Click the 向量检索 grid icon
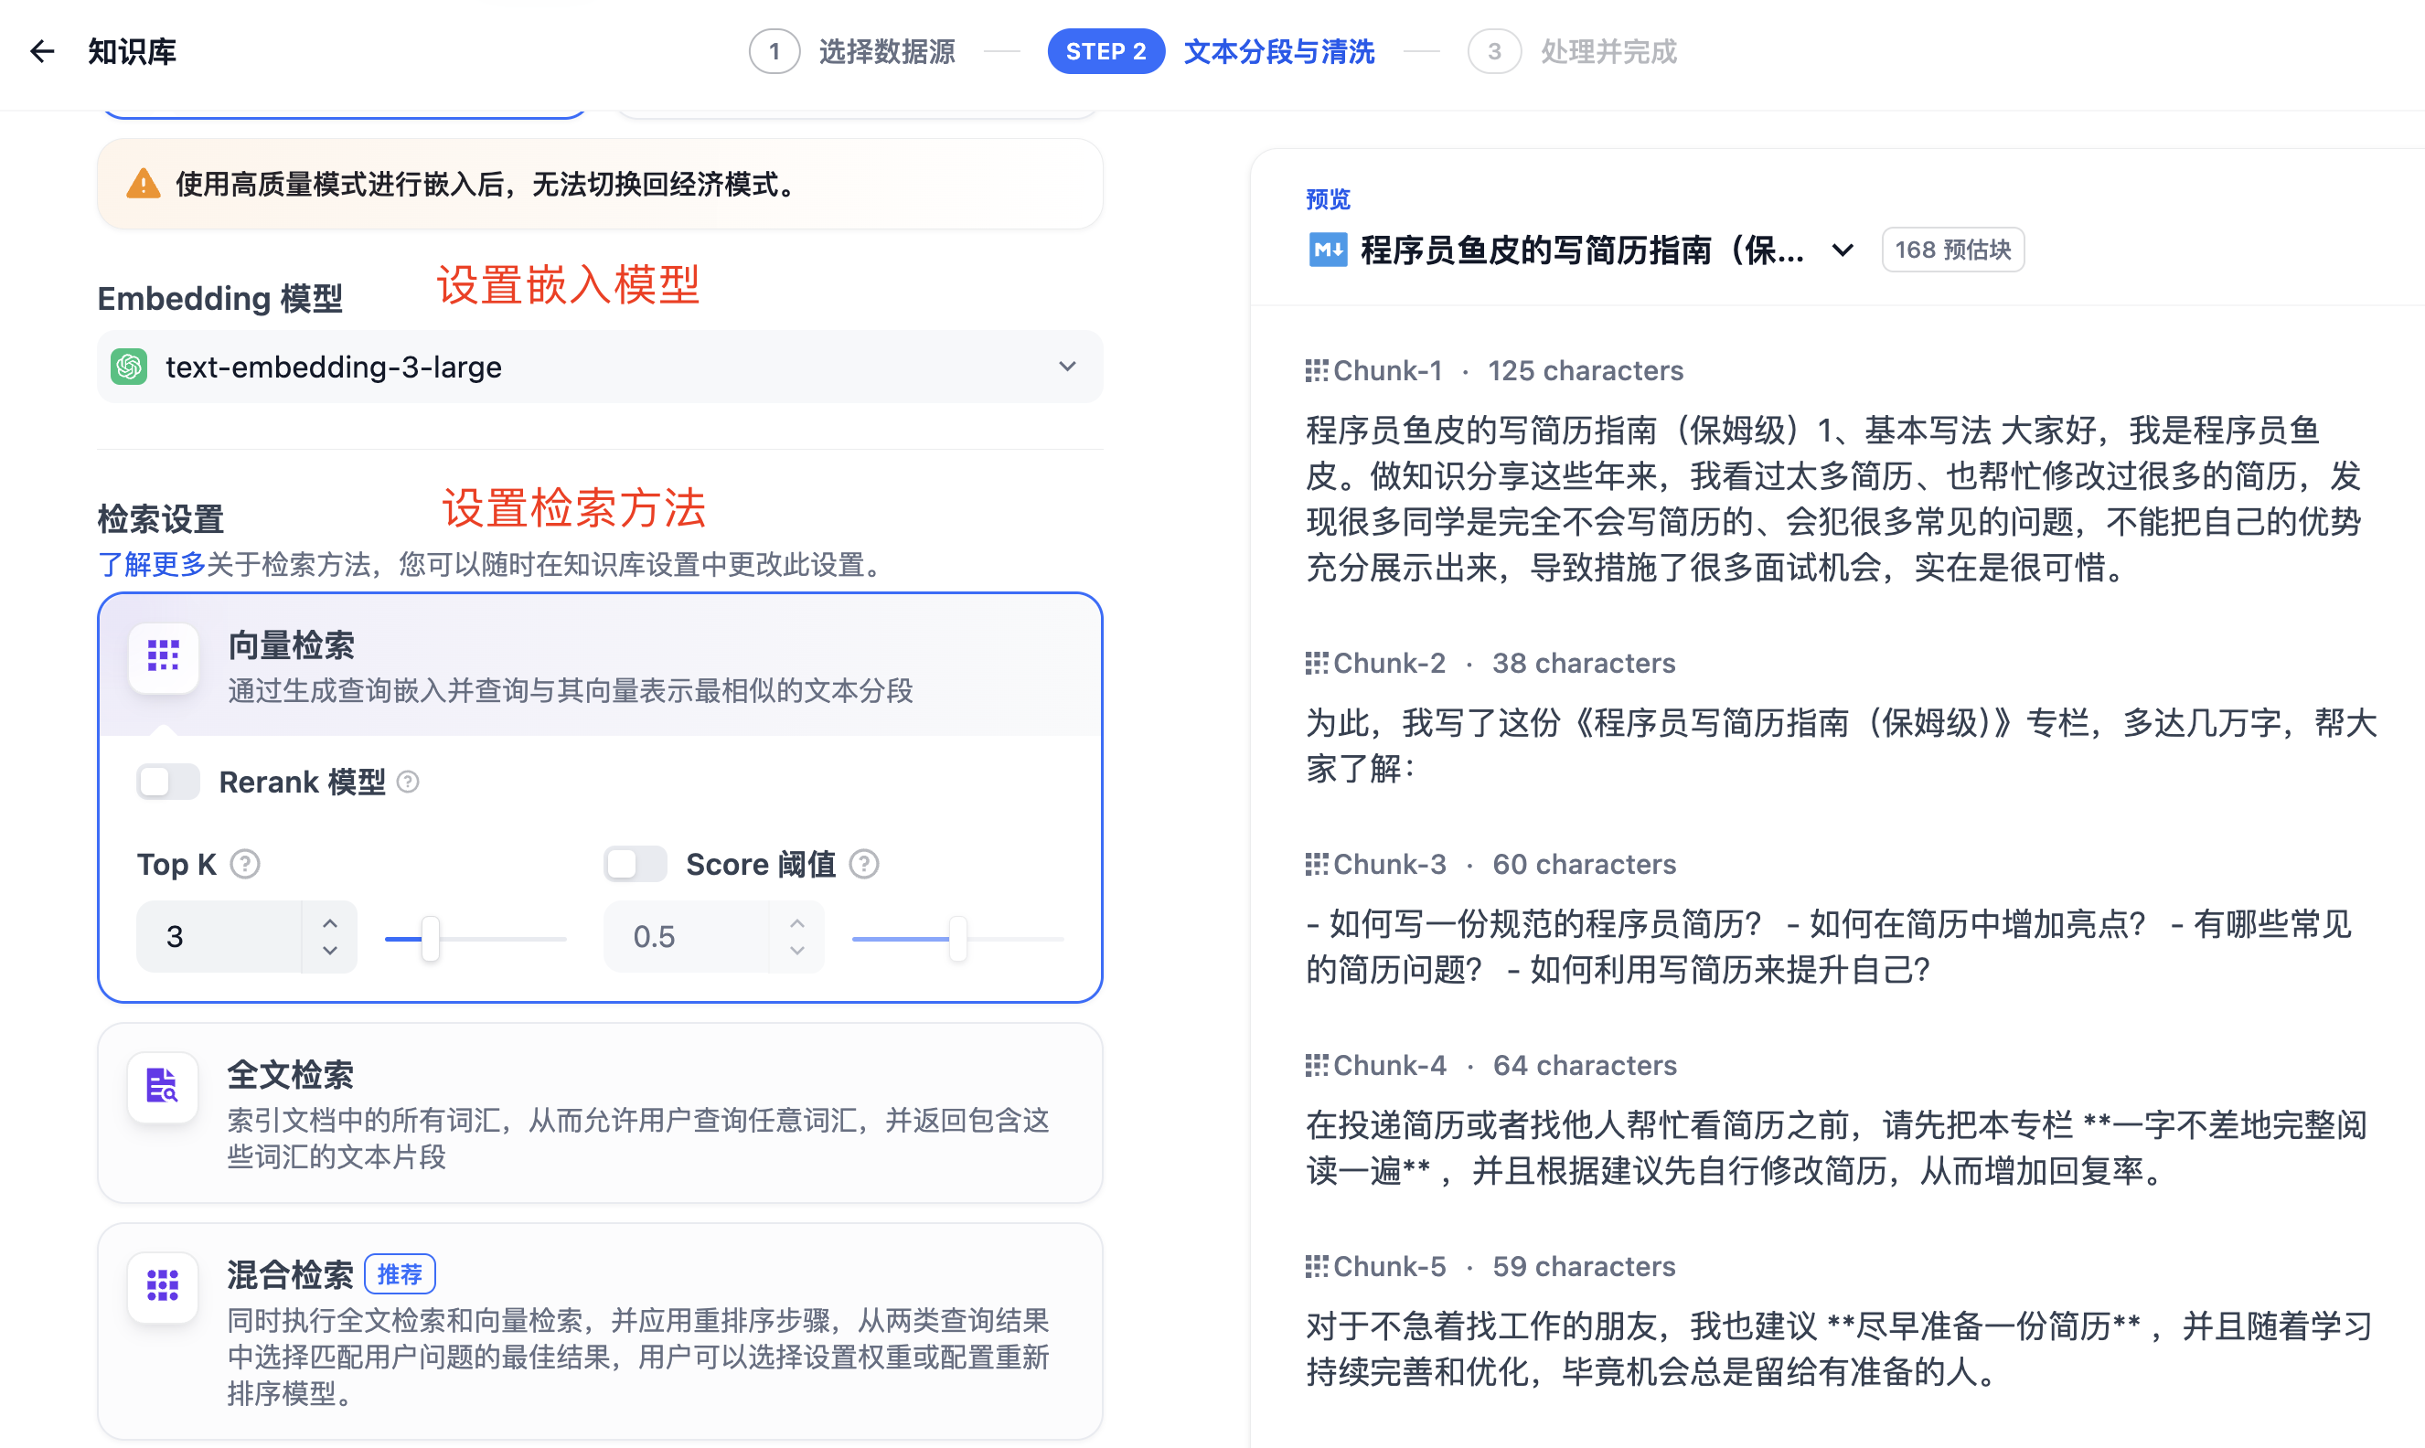 point(163,655)
